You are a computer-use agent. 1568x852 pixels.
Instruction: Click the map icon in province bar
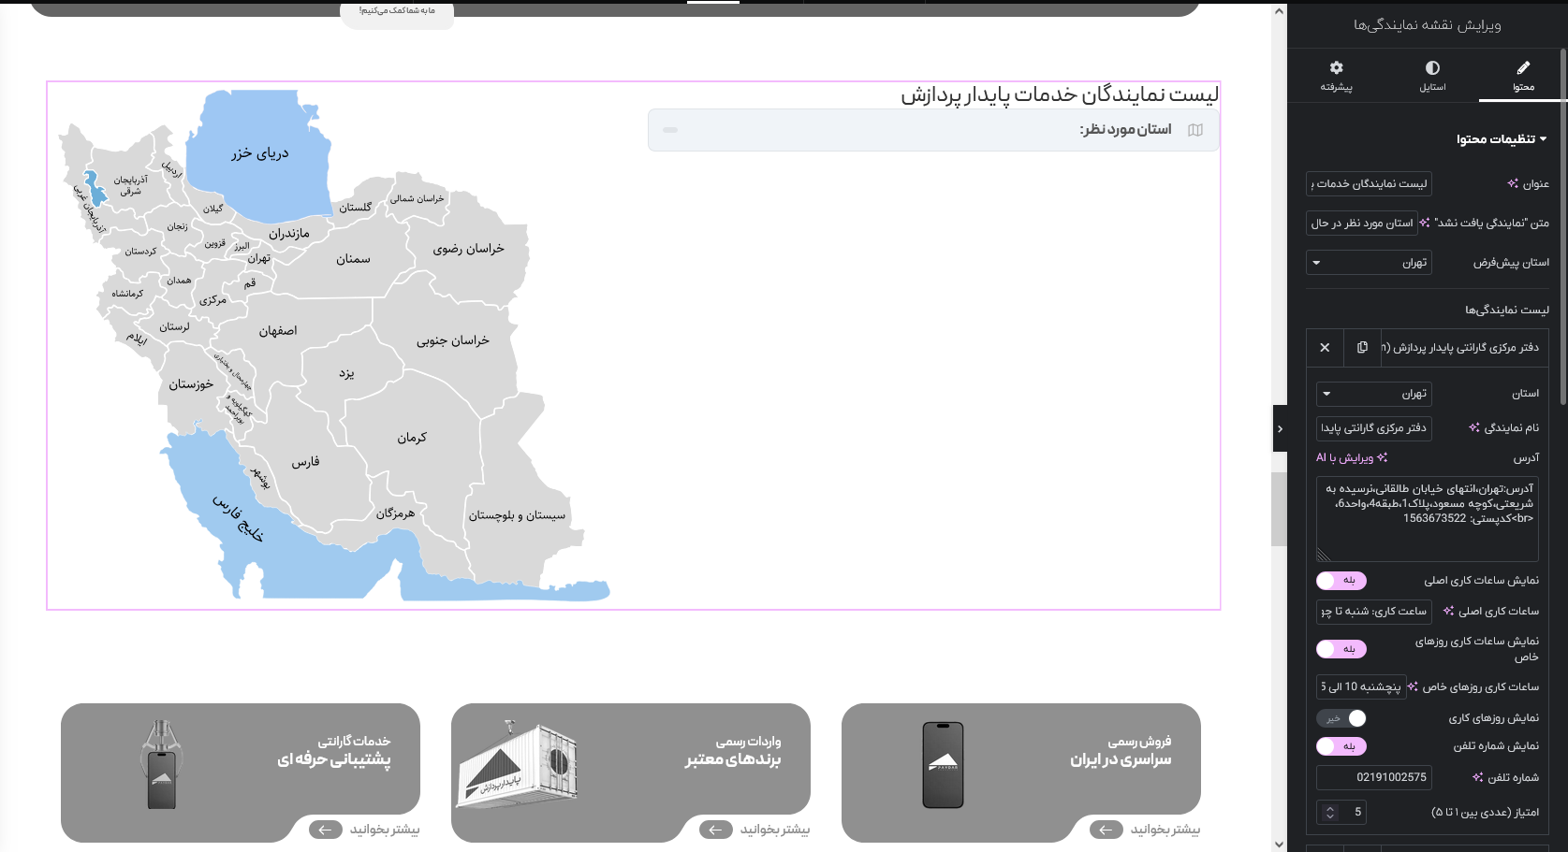point(1195,130)
